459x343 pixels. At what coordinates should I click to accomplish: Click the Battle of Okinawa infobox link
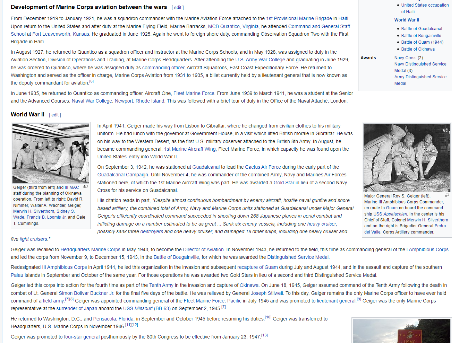(418, 49)
